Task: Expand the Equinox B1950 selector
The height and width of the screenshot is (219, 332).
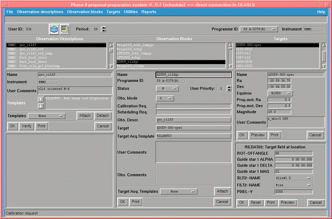Action: [280, 93]
